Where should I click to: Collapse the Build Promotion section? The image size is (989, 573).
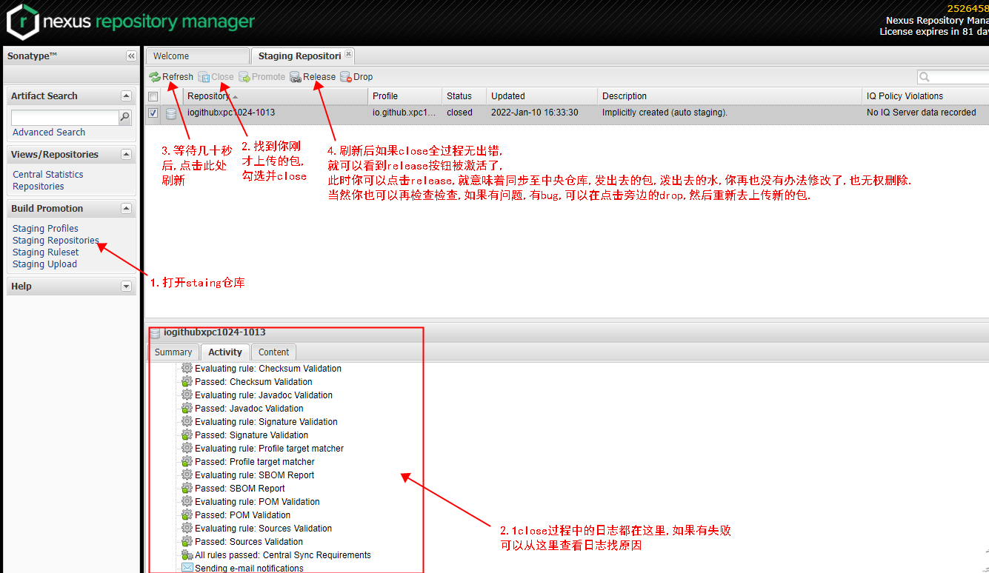126,209
